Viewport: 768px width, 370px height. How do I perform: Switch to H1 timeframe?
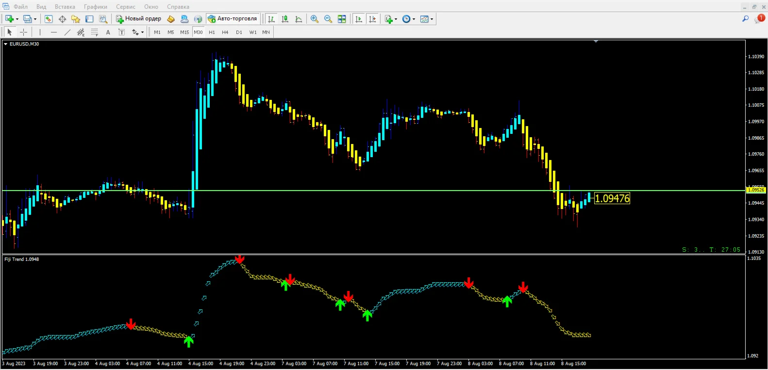tap(212, 32)
